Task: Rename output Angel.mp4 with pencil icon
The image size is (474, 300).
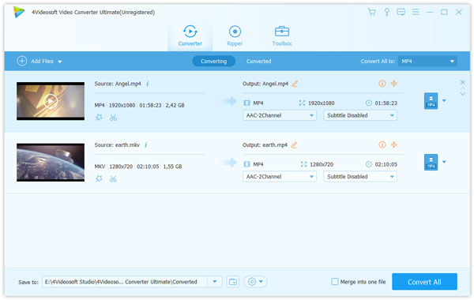Action: pos(295,84)
